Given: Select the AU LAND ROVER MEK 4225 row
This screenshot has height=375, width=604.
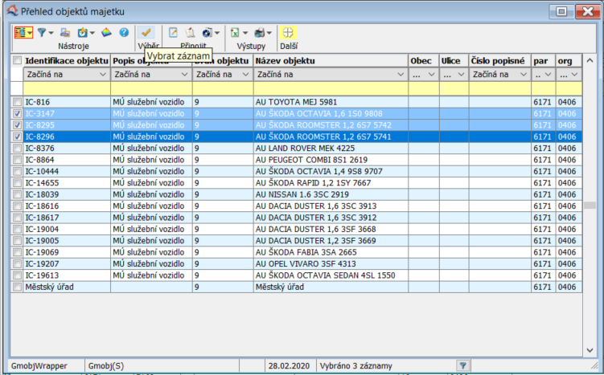Looking at the screenshot, I should tap(306, 149).
